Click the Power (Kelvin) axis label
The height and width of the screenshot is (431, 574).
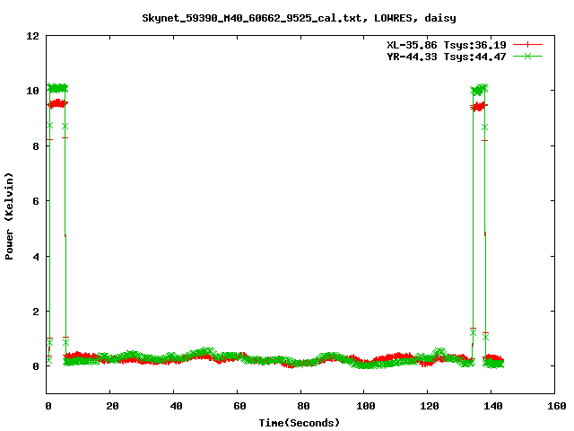(9, 216)
